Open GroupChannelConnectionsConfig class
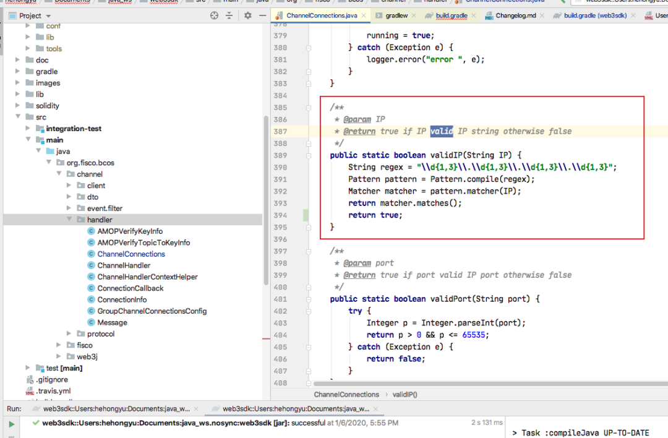Image resolution: width=668 pixels, height=438 pixels. click(x=152, y=311)
